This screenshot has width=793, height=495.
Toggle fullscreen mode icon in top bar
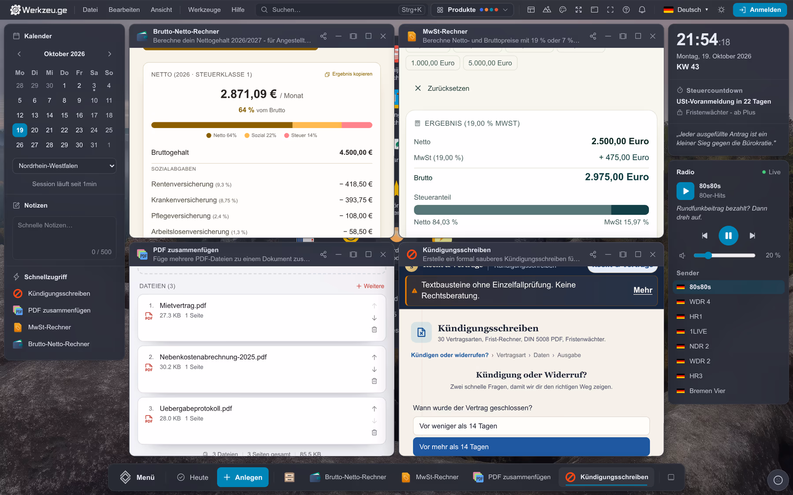click(610, 10)
